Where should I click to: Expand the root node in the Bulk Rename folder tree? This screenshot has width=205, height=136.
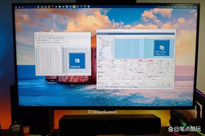coord(99,38)
